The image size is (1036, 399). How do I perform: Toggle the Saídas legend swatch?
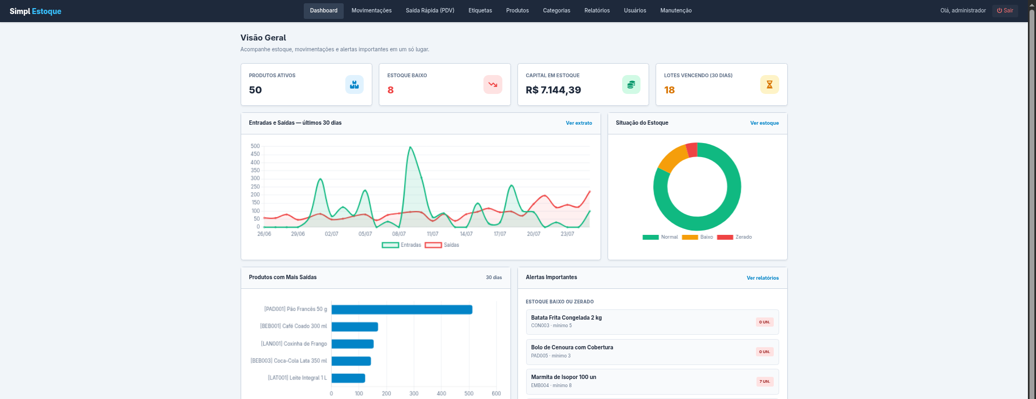[x=433, y=245]
